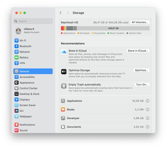Click the Music Creation legend label
Viewport: 167px width, 148px height.
pyautogui.click(x=117, y=33)
